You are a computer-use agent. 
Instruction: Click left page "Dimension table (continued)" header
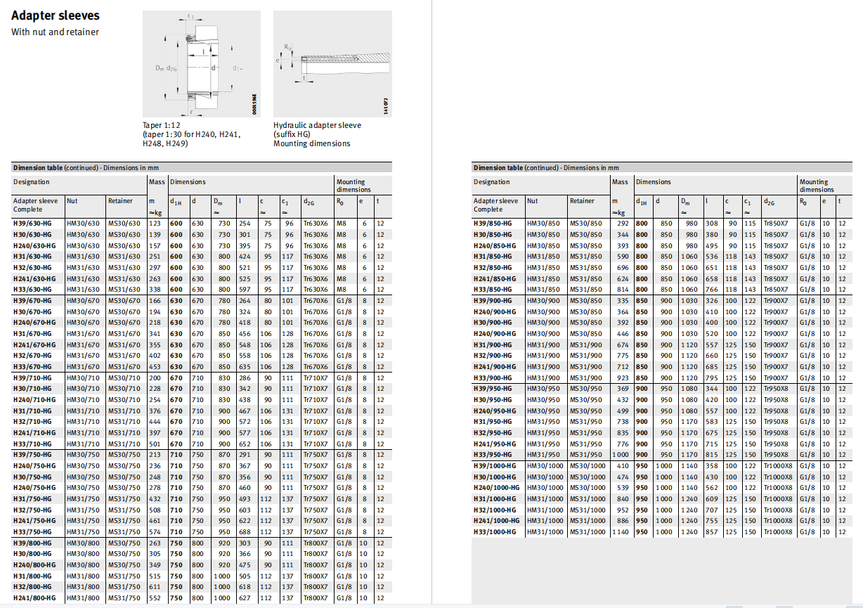(x=86, y=168)
